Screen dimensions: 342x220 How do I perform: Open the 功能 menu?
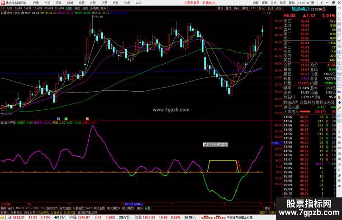256,3
